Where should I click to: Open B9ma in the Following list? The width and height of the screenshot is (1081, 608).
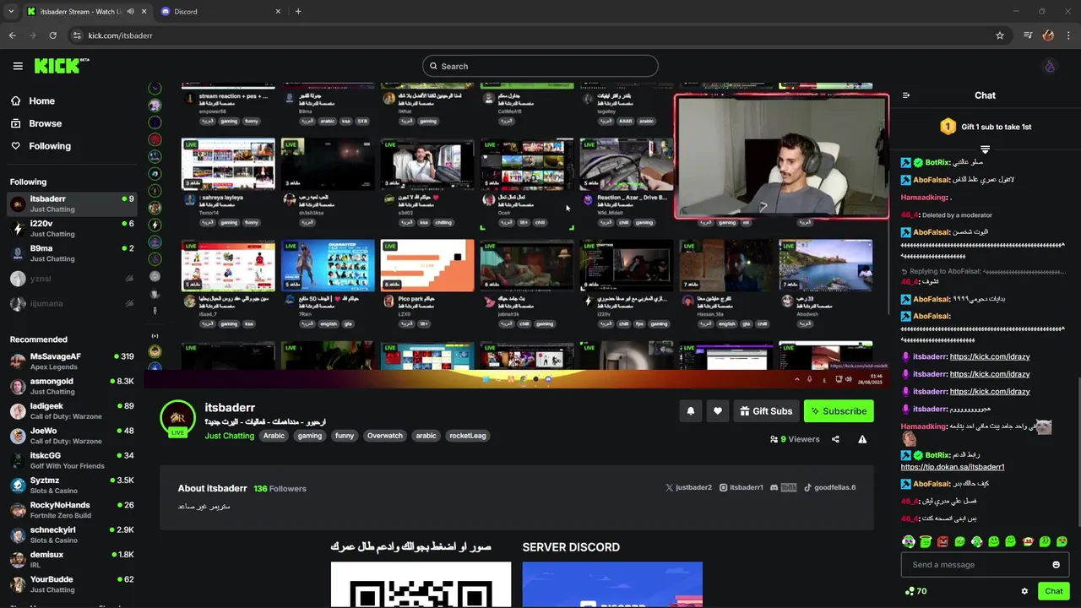pyautogui.click(x=72, y=253)
